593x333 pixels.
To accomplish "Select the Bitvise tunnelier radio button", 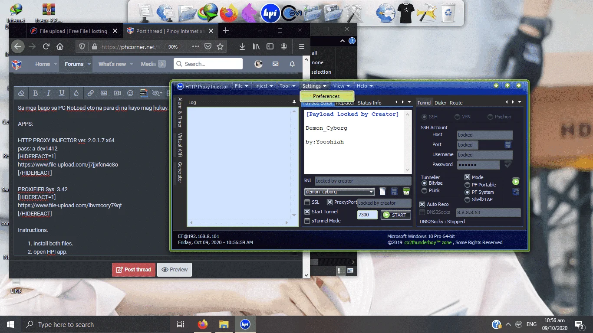I will click(424, 183).
